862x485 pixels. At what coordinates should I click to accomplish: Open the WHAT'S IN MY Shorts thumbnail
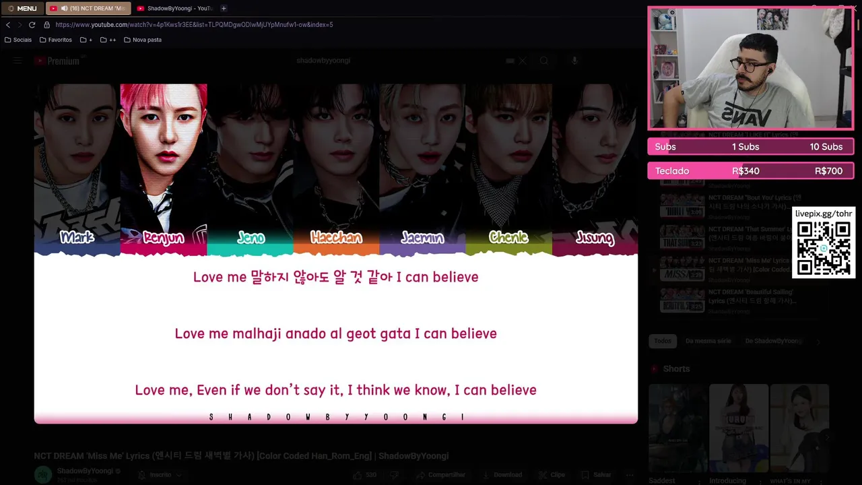coord(799,428)
